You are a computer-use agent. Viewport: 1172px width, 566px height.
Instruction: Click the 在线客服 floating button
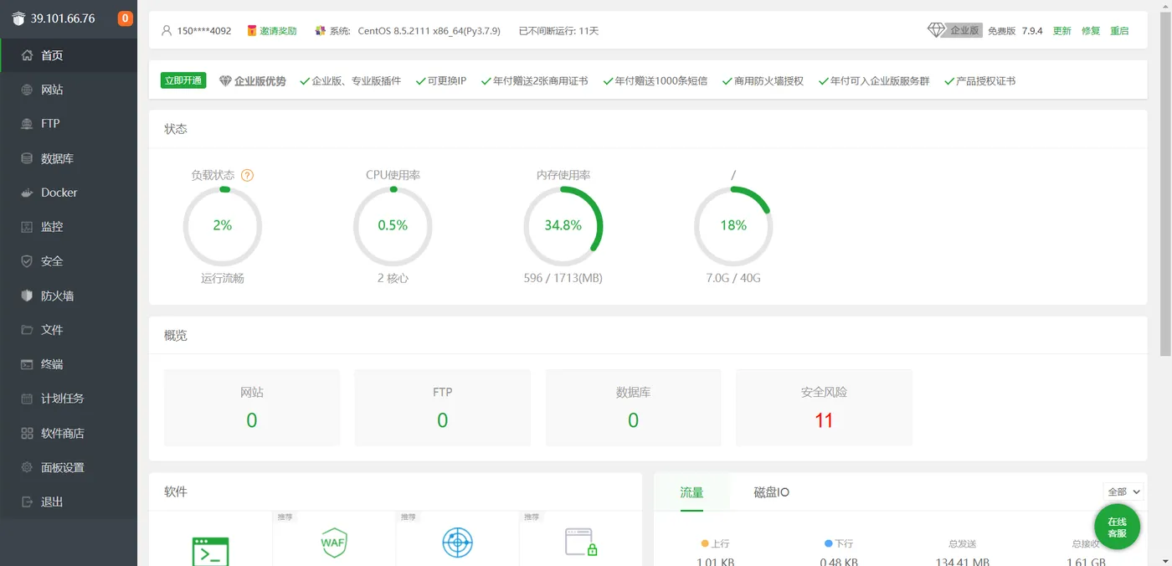click(1117, 527)
